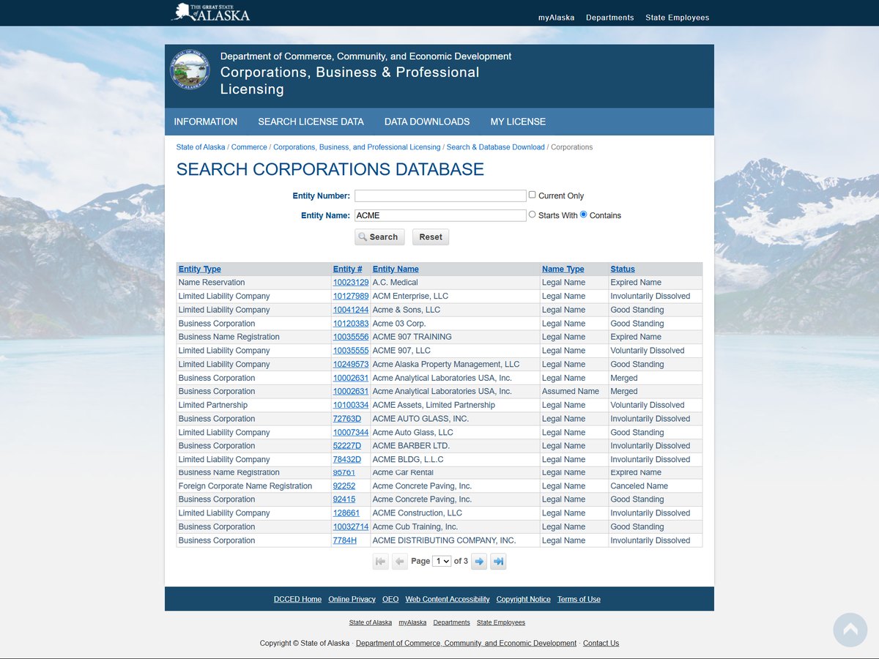Go to previous results page
The height and width of the screenshot is (659, 879).
(399, 562)
